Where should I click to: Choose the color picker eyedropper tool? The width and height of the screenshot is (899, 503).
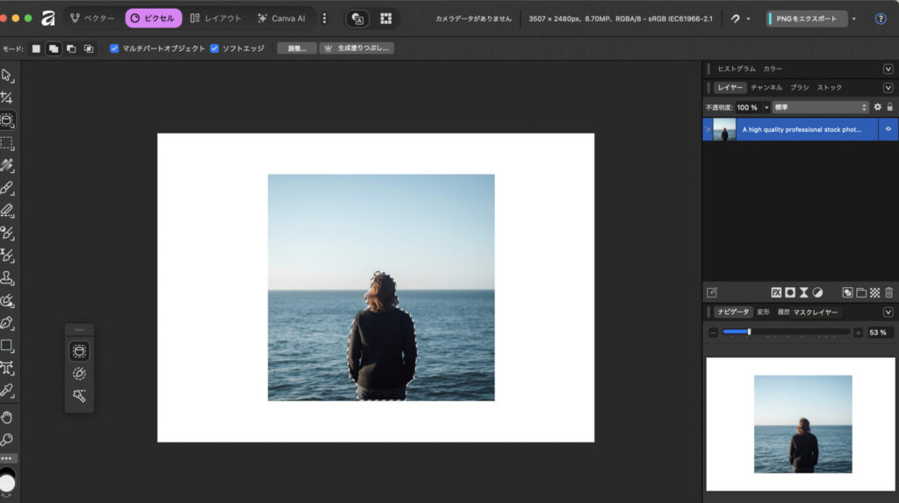pos(7,390)
